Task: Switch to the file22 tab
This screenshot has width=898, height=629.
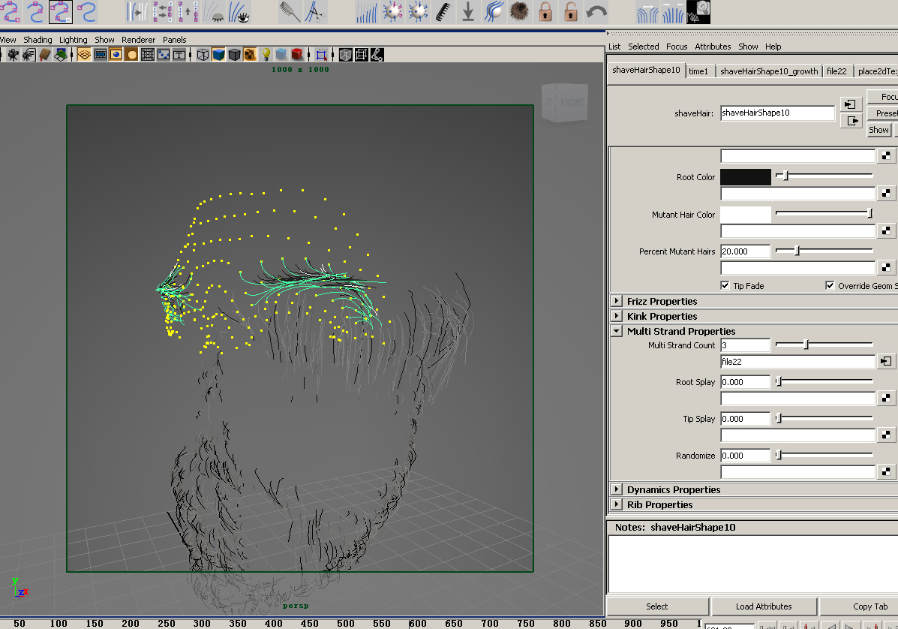Action: click(x=836, y=71)
